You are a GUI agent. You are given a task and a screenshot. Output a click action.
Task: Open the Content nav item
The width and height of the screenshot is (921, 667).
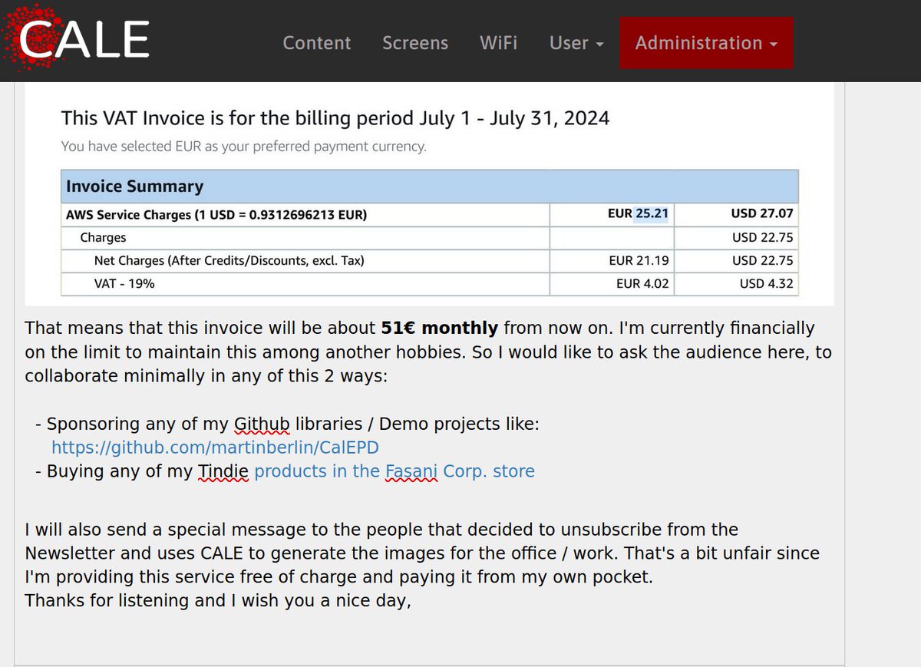(316, 43)
